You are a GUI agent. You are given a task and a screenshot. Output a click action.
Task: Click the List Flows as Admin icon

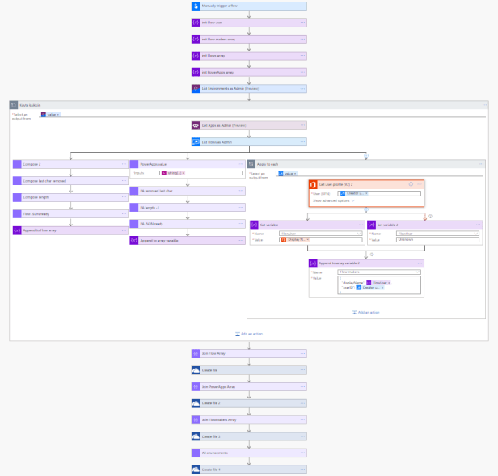tap(196, 142)
